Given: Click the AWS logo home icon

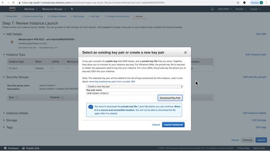Looking at the screenshot, I should click(x=12, y=9).
